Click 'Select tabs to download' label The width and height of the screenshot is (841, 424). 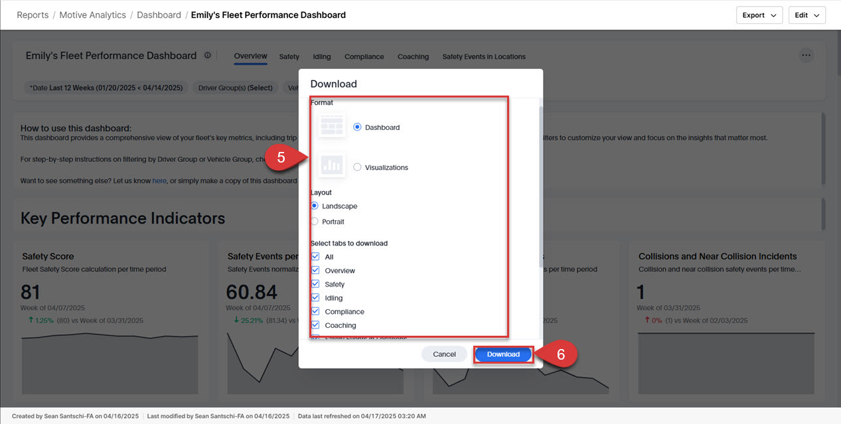349,243
